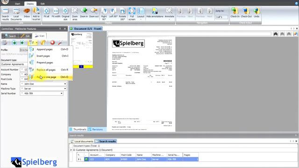
Task: Open scanner settings tools icon
Action: [60, 42]
